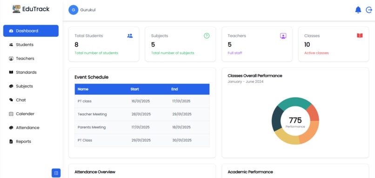Click the Total Students people icon

coord(130,36)
